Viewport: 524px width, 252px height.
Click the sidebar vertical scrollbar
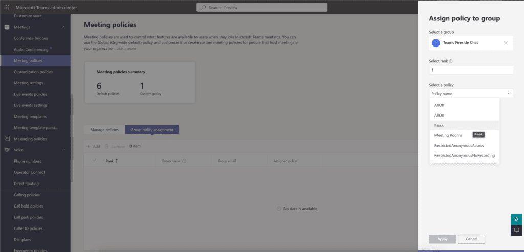[x=71, y=138]
